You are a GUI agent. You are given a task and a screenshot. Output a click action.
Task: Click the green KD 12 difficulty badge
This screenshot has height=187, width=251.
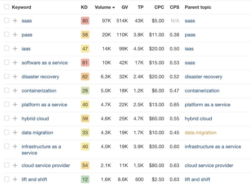[85, 179]
